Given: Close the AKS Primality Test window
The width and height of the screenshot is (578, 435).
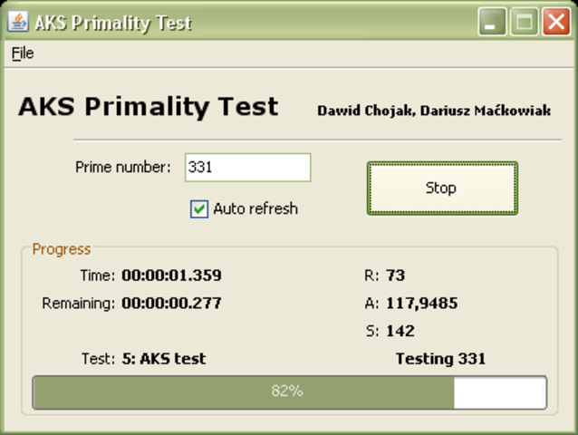Looking at the screenshot, I should 556,22.
